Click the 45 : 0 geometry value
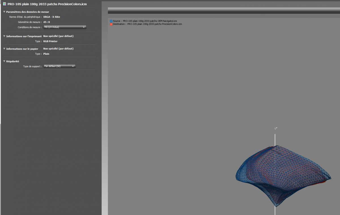 tap(46, 22)
